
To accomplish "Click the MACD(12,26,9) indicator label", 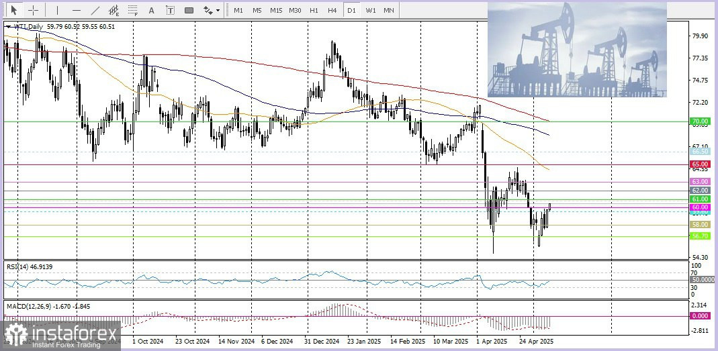I will (x=48, y=305).
